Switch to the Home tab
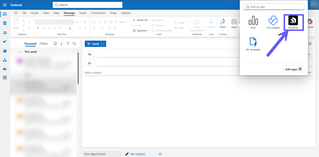This screenshot has height=157, width=319. [x=35, y=13]
